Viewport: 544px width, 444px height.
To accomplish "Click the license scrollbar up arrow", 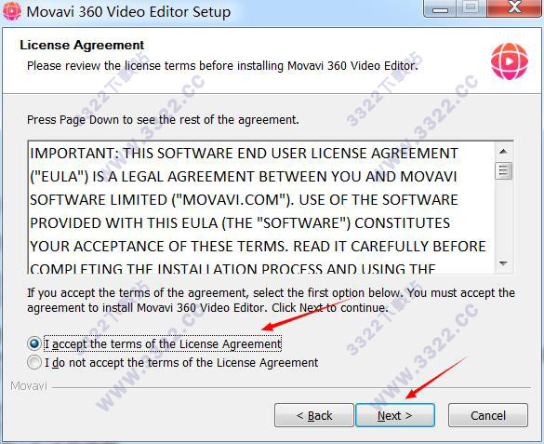I will point(503,152).
